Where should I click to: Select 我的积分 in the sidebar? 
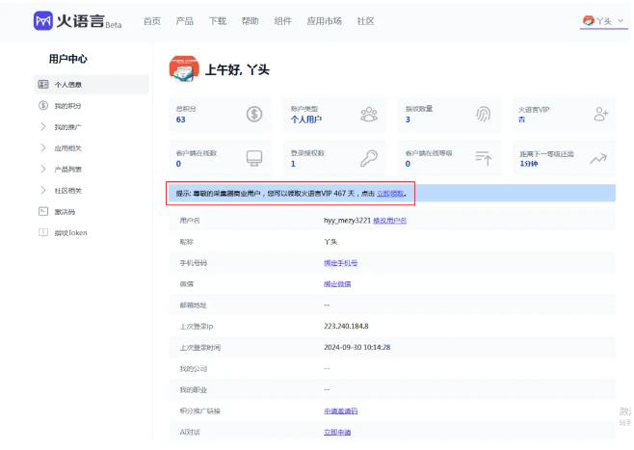pyautogui.click(x=67, y=105)
